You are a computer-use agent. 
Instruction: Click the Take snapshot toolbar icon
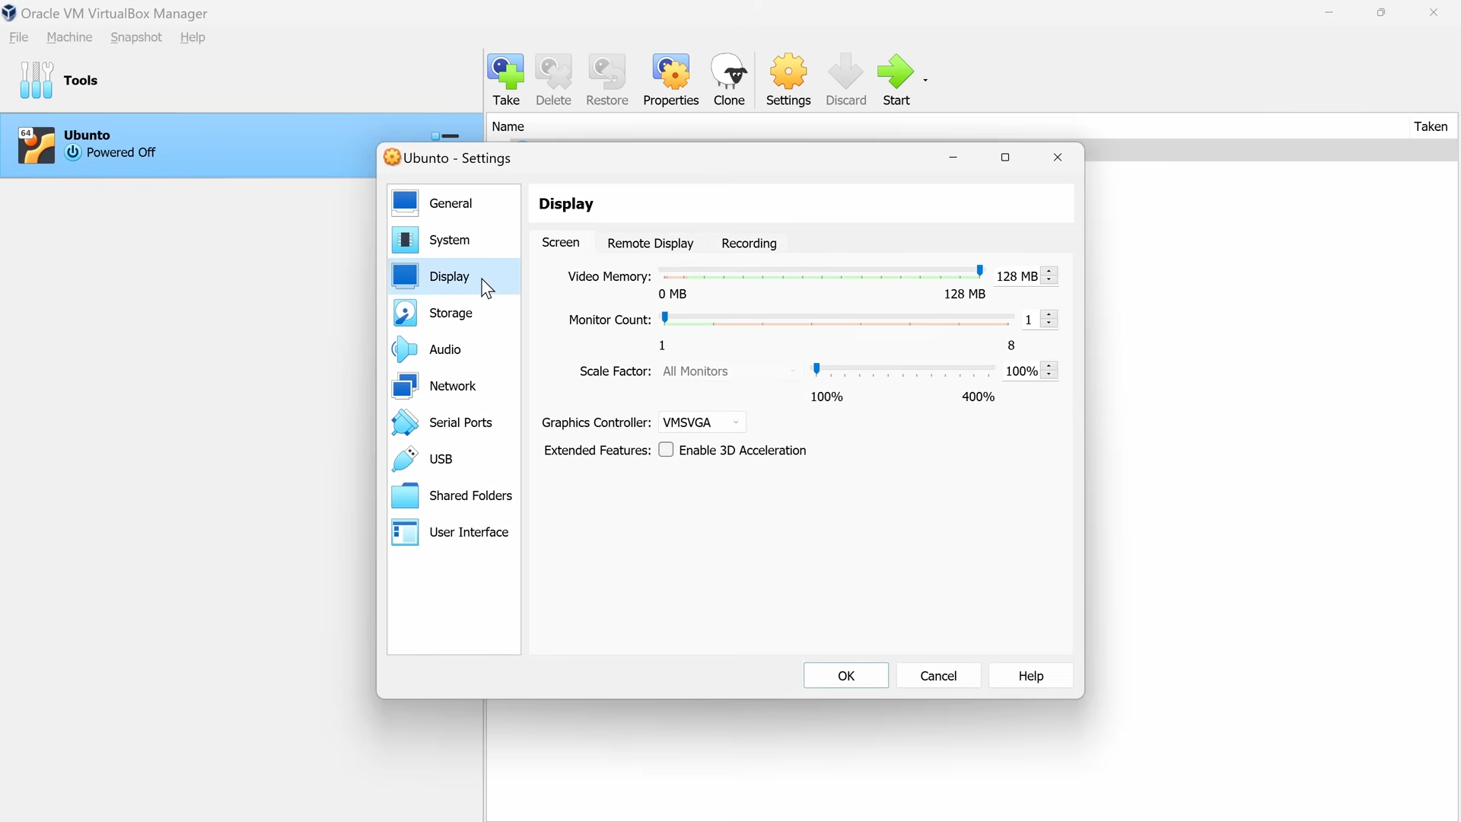click(x=507, y=79)
